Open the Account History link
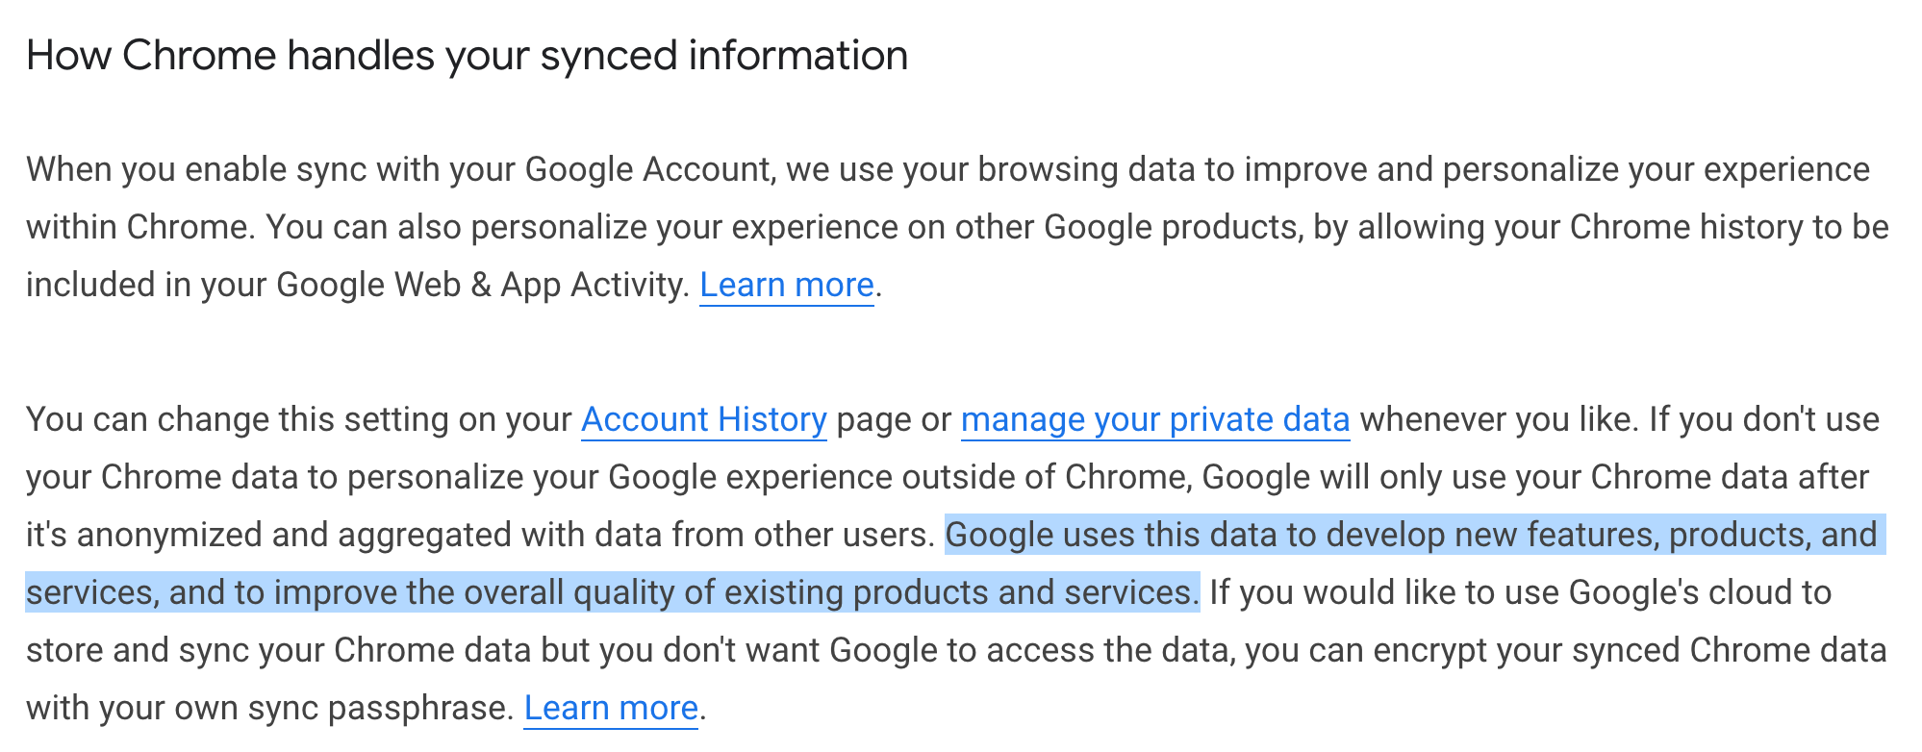This screenshot has height=752, width=1922. point(703,419)
